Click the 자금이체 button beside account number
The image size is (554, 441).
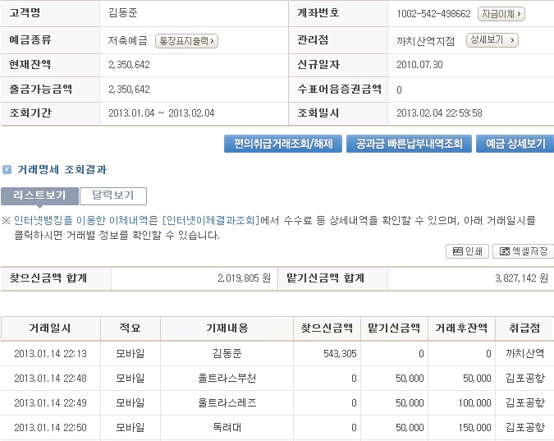(501, 14)
